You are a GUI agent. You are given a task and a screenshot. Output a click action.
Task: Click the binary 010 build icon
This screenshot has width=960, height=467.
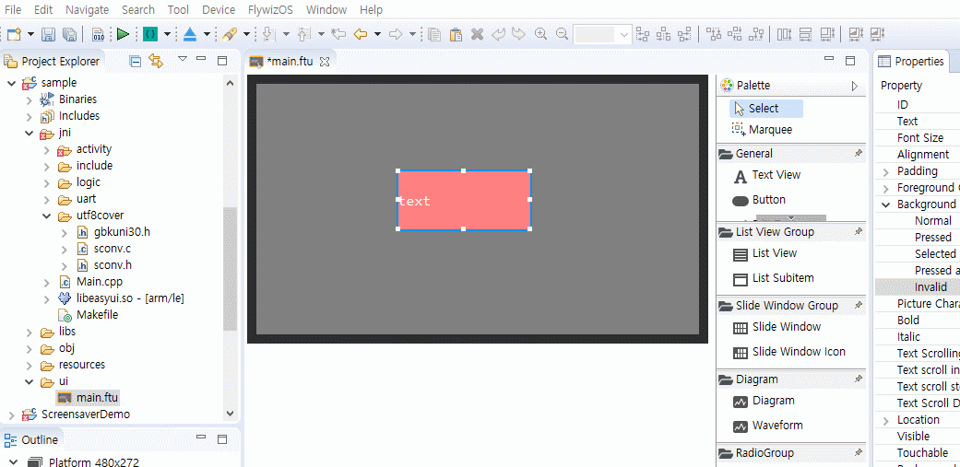[x=98, y=34]
